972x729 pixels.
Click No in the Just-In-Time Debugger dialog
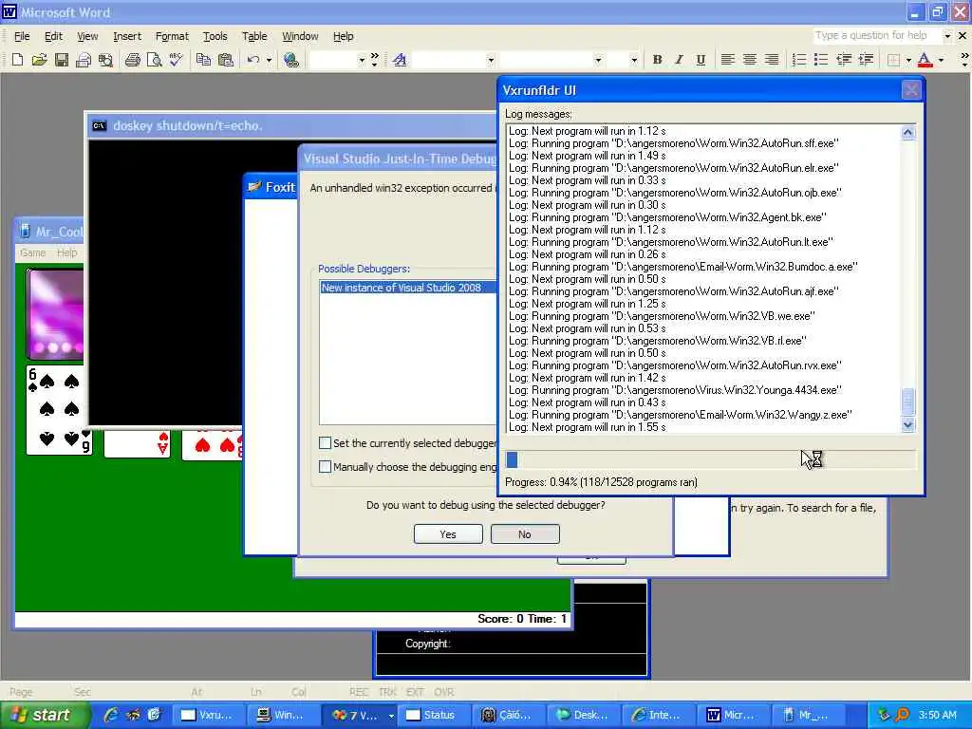click(x=525, y=533)
